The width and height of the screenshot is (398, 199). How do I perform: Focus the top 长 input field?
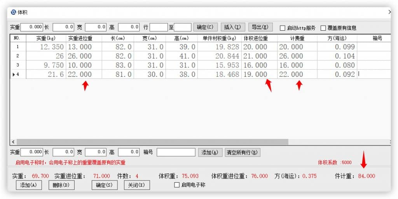coord(63,27)
